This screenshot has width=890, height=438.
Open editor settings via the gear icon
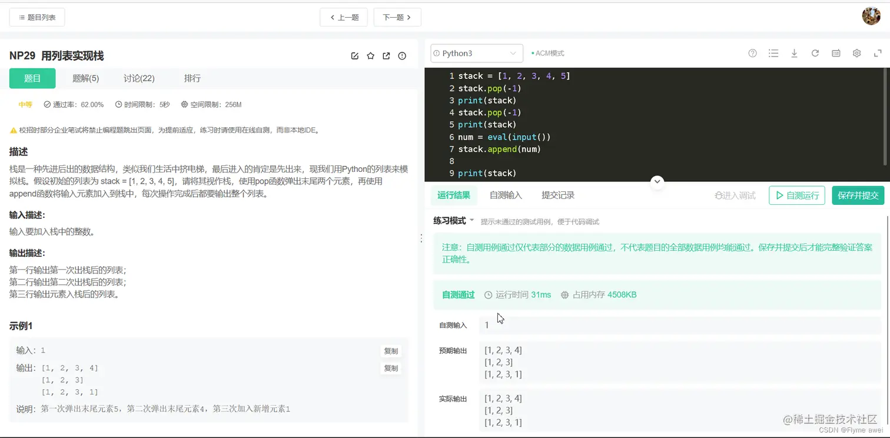pyautogui.click(x=856, y=53)
